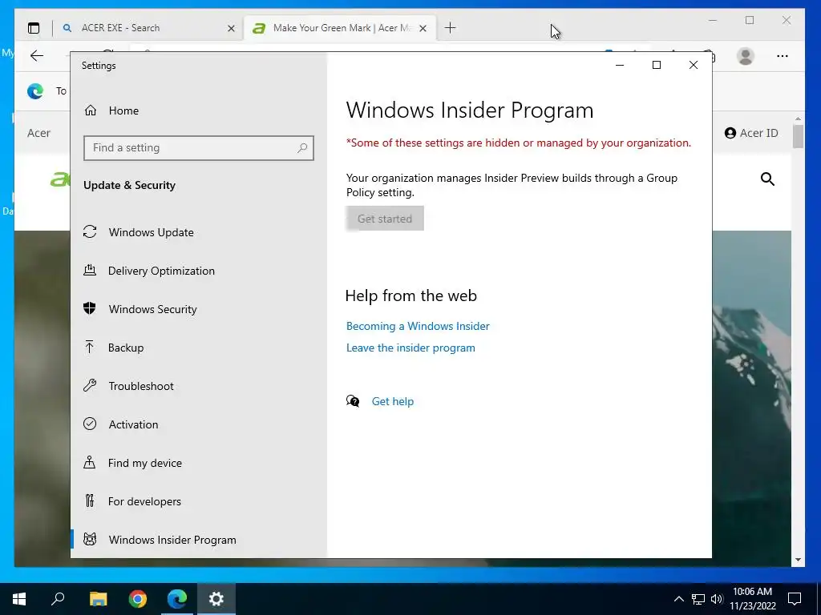This screenshot has width=821, height=615.
Task: Open taskbar search
Action: [x=58, y=599]
